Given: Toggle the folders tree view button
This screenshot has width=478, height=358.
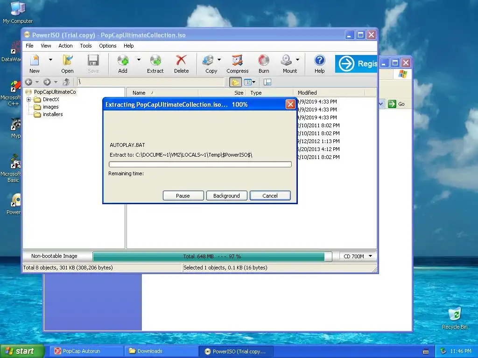Looking at the screenshot, I should [235, 82].
